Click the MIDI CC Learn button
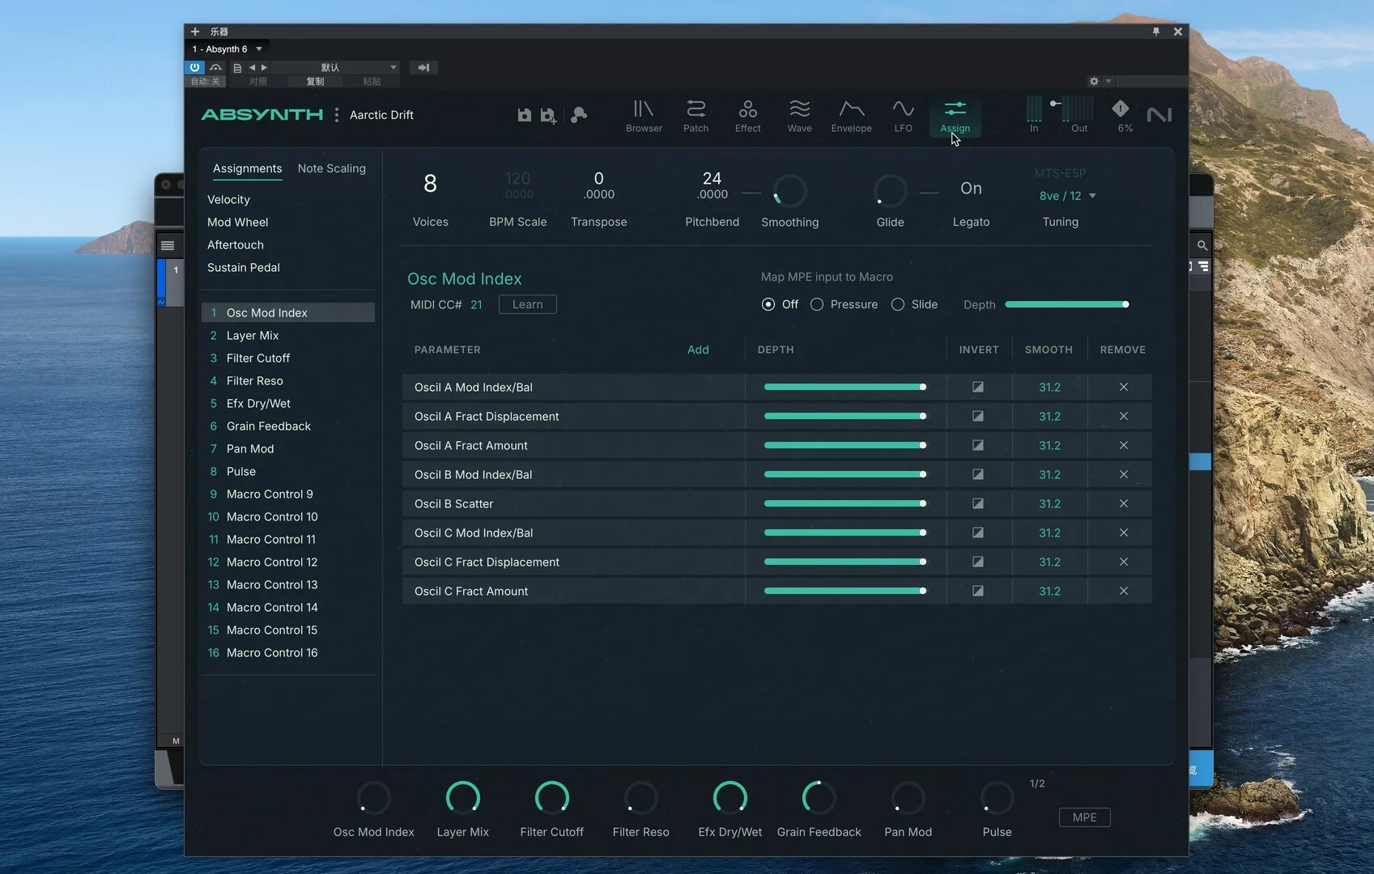This screenshot has width=1374, height=874. (x=527, y=304)
